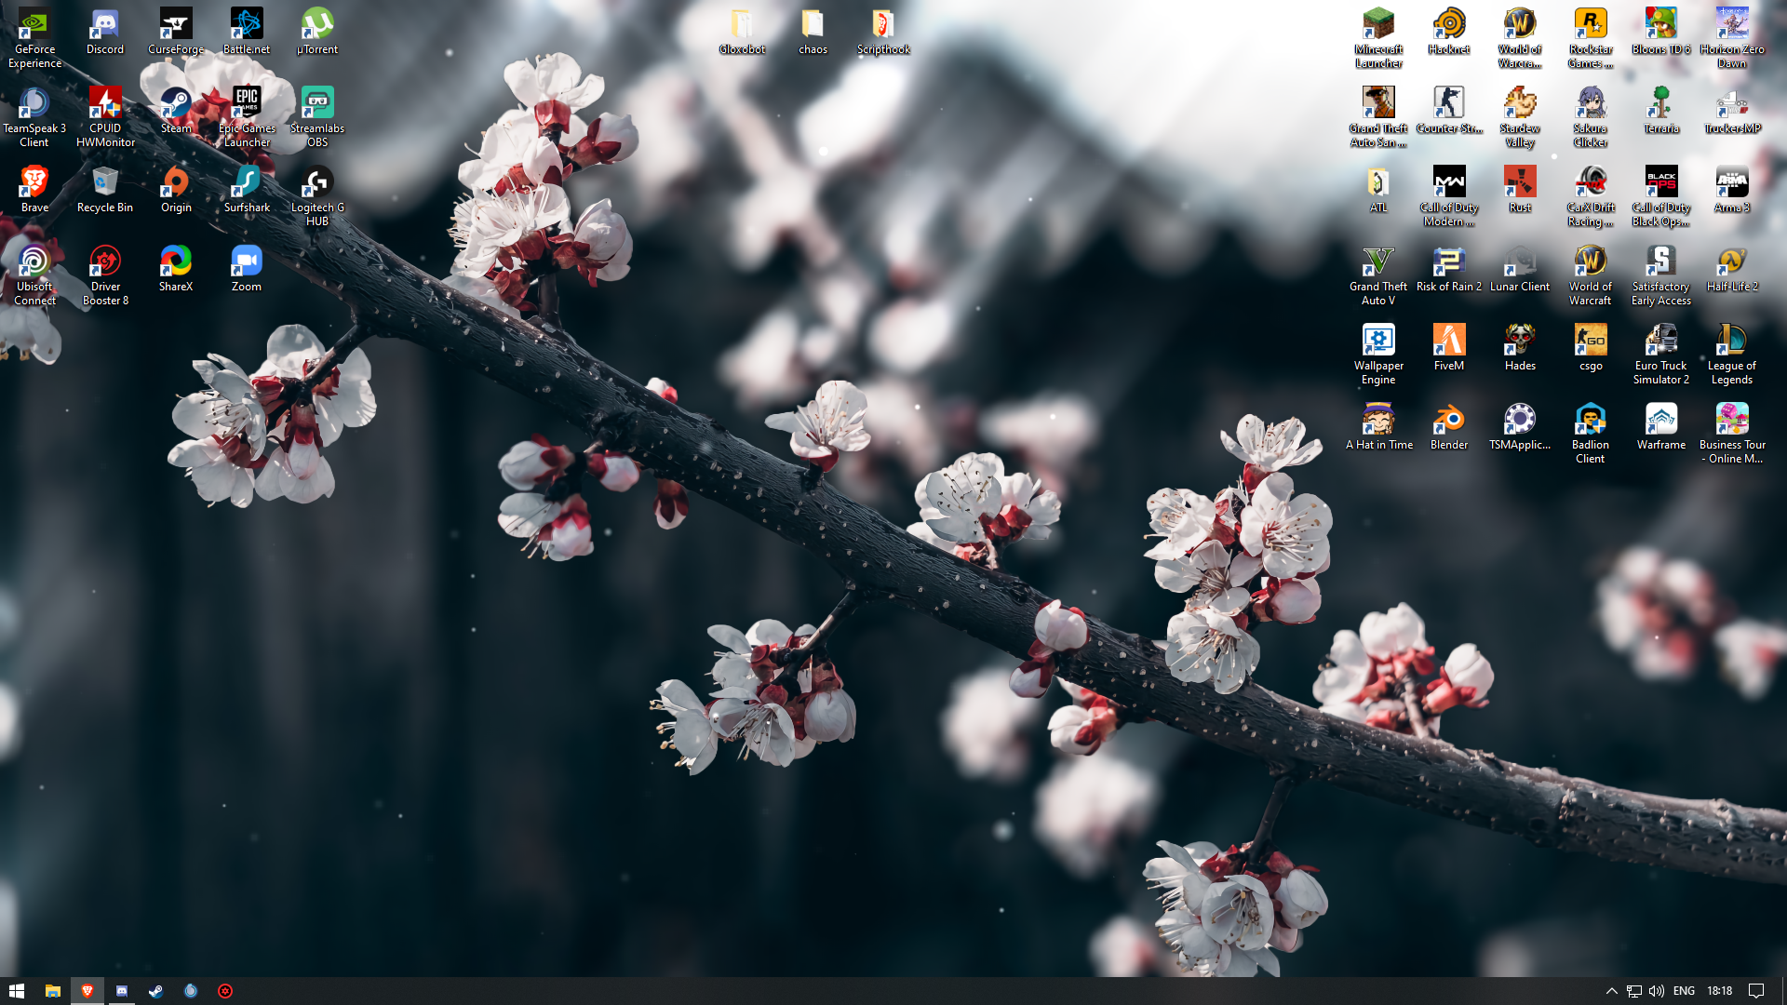Open the Hades game shortcut
This screenshot has height=1005, width=1787.
pos(1520,347)
